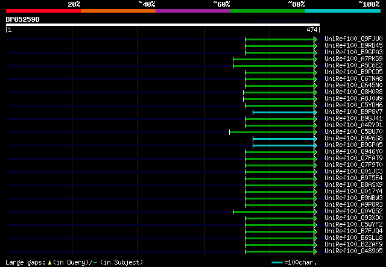Select the UniRef100_Q0VQ52 hit label
Screen dimensions: 386x267
click(x=353, y=212)
